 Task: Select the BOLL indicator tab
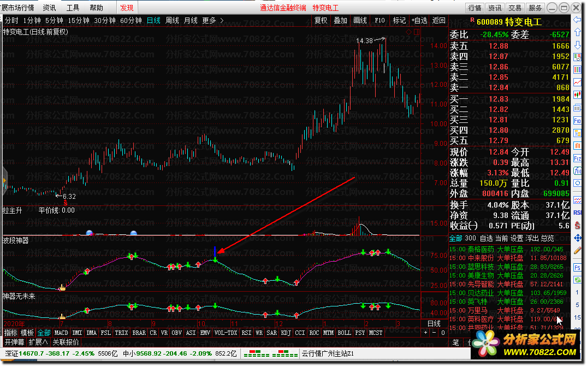[344, 333]
